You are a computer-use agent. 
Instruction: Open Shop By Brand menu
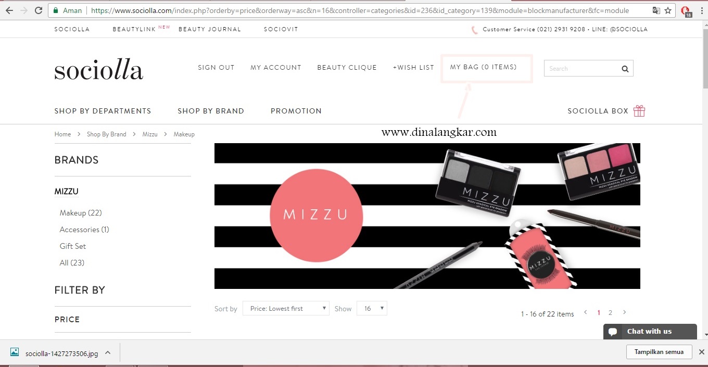click(211, 111)
